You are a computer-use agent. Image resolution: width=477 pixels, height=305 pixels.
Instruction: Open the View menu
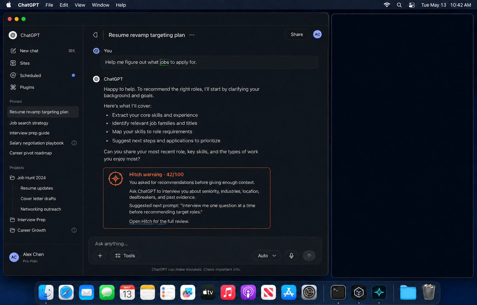[80, 5]
